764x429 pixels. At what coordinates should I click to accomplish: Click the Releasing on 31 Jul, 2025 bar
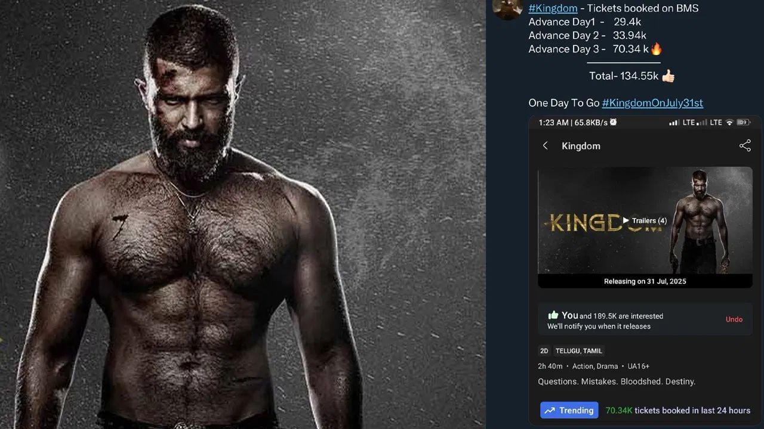pyautogui.click(x=645, y=281)
